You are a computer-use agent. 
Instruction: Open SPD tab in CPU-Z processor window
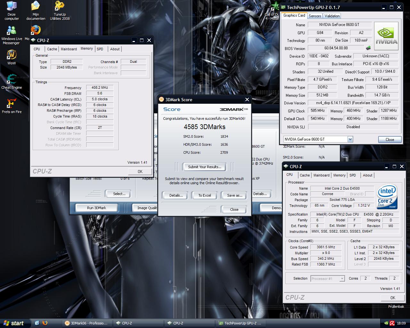[353, 175]
